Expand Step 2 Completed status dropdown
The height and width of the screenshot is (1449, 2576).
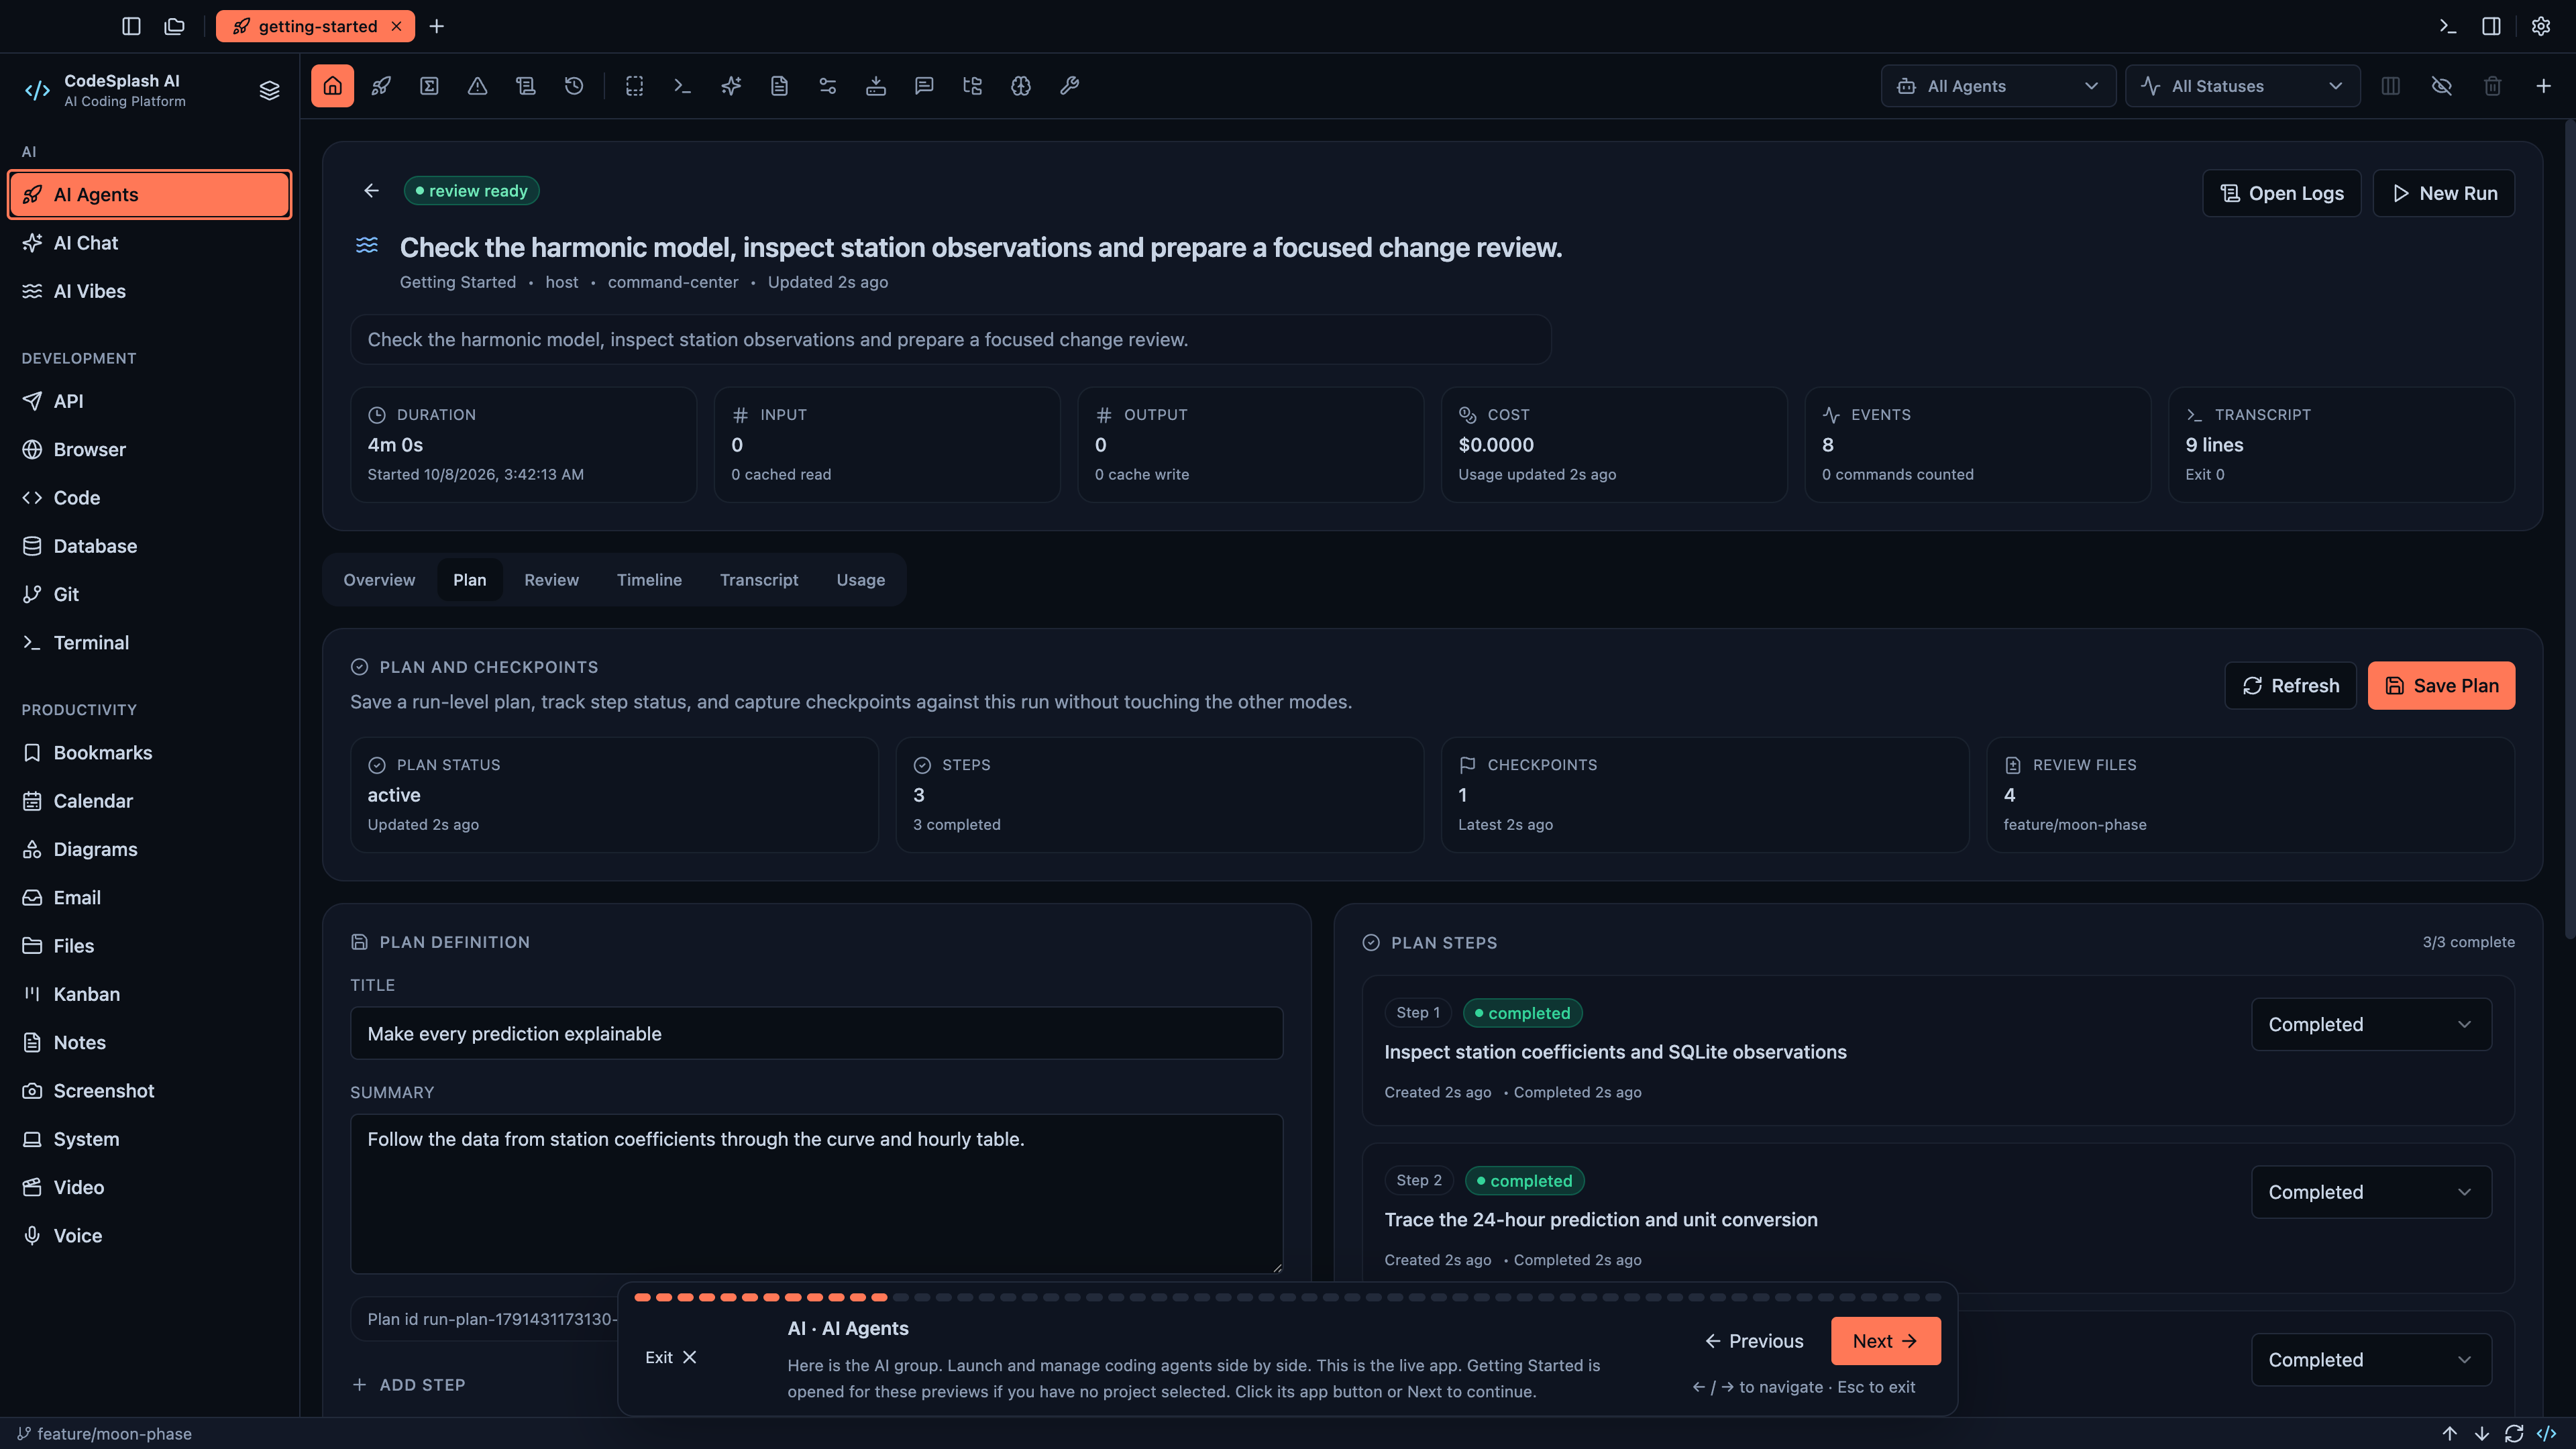click(x=2371, y=1192)
